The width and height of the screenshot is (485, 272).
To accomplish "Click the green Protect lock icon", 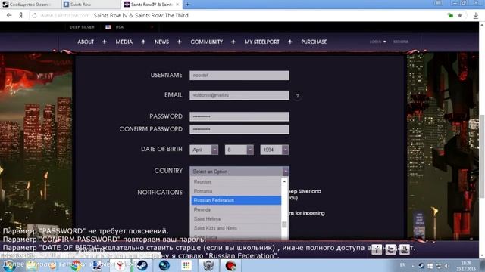I will coord(450,15).
